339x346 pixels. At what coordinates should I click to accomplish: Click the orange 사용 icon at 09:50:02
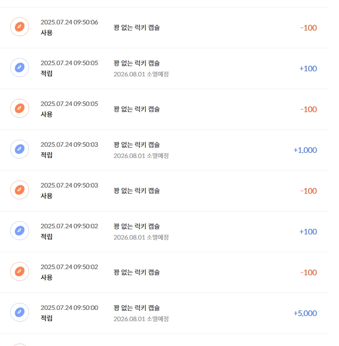(20, 271)
